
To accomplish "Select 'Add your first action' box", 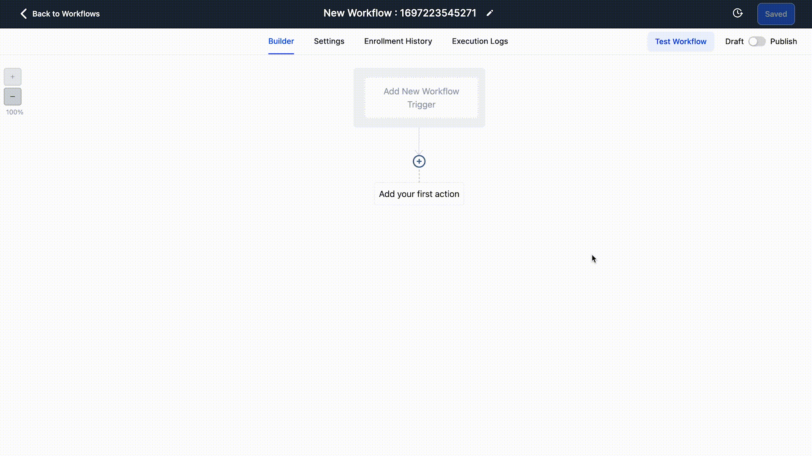I will [x=419, y=194].
